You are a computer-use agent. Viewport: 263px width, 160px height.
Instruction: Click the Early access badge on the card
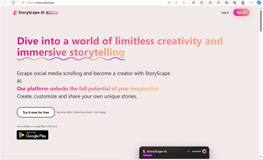click(x=148, y=155)
